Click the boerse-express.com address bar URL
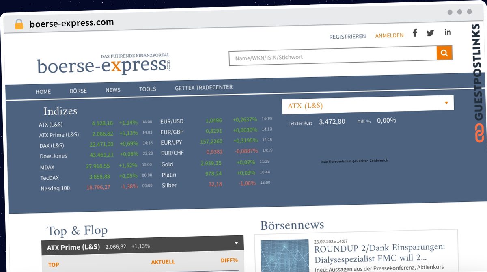This screenshot has width=487, height=272. [x=72, y=23]
